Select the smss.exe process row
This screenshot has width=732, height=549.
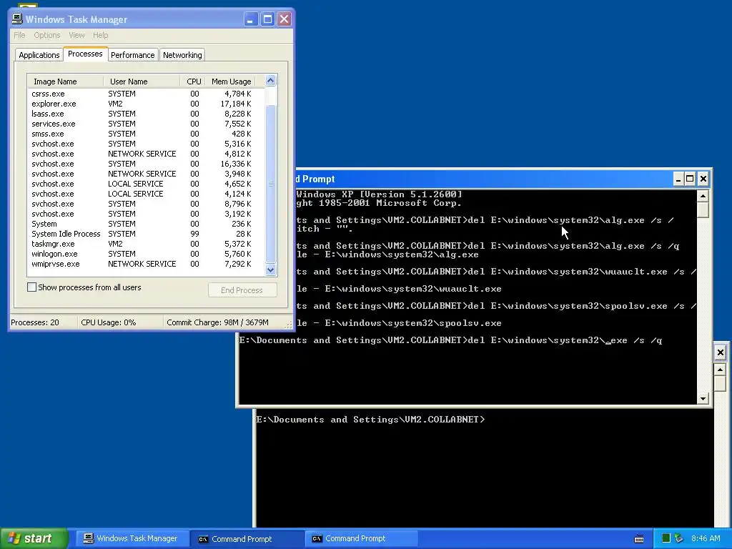point(142,134)
